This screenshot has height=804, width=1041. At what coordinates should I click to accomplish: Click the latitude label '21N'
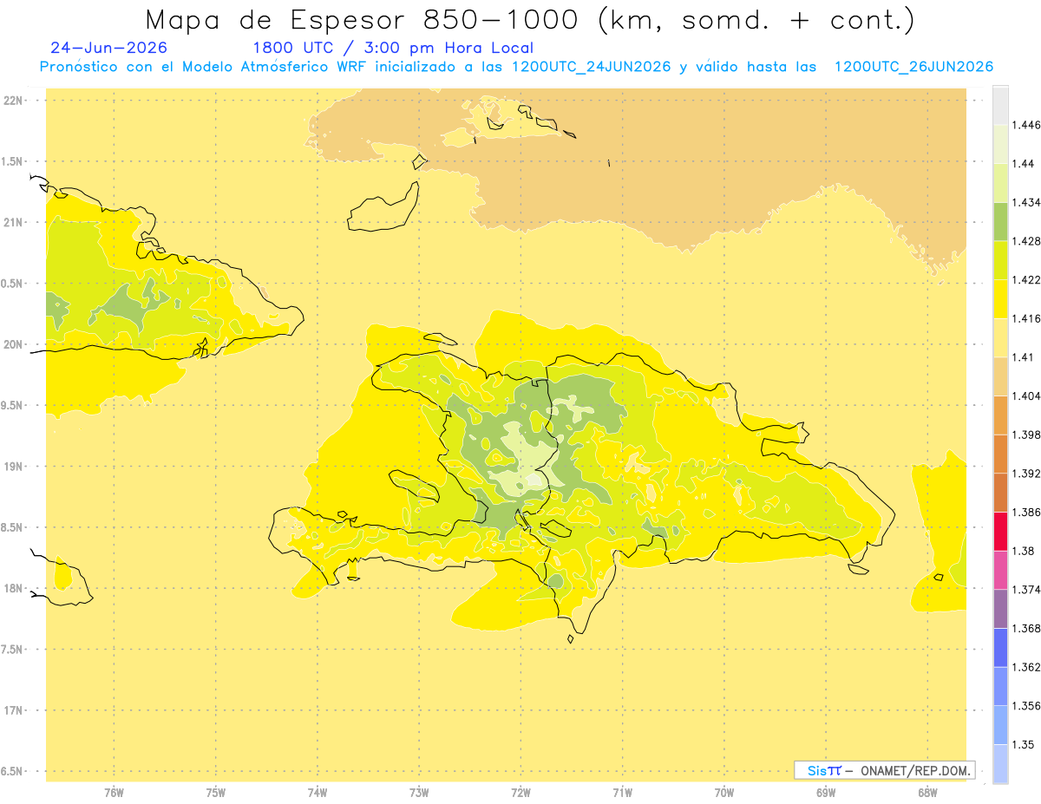(x=13, y=222)
